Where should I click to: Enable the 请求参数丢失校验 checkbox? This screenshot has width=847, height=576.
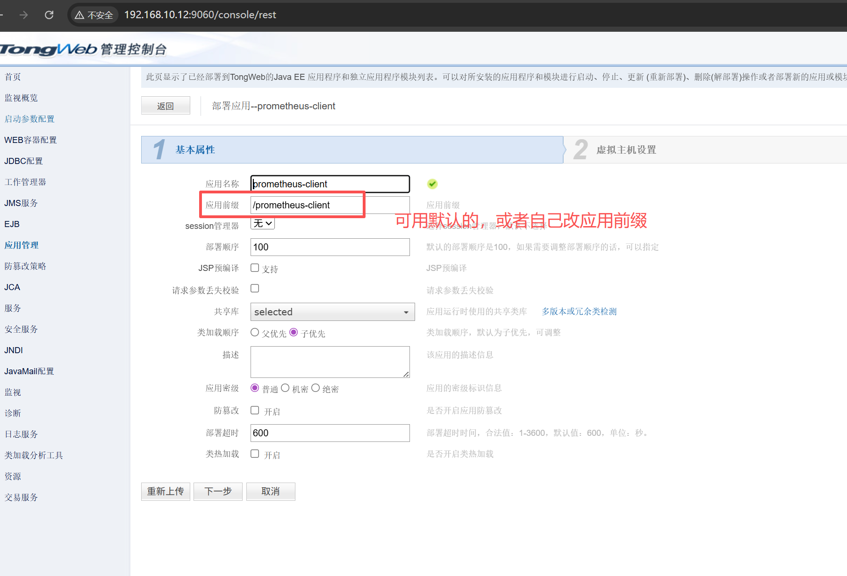255,288
